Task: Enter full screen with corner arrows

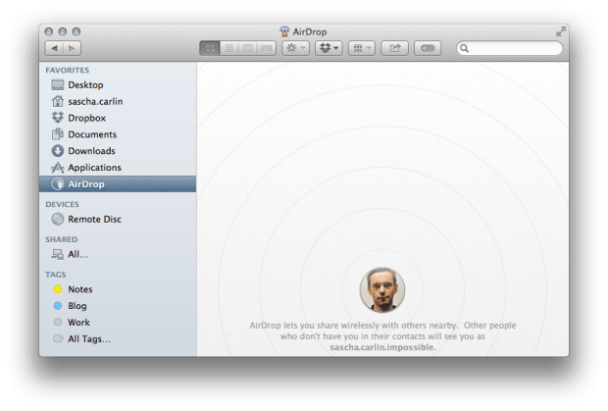Action: [560, 31]
